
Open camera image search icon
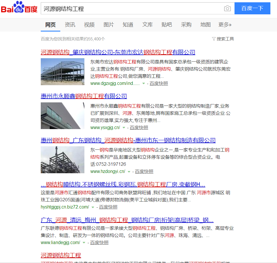(227, 8)
